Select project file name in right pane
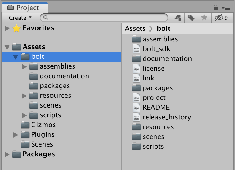Image resolution: width=235 pixels, height=170 pixels. coord(154,98)
